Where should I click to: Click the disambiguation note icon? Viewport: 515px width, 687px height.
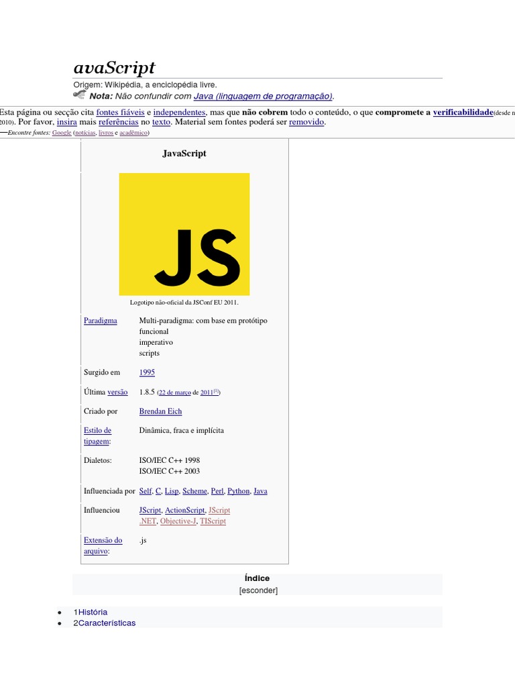pyautogui.click(x=79, y=94)
